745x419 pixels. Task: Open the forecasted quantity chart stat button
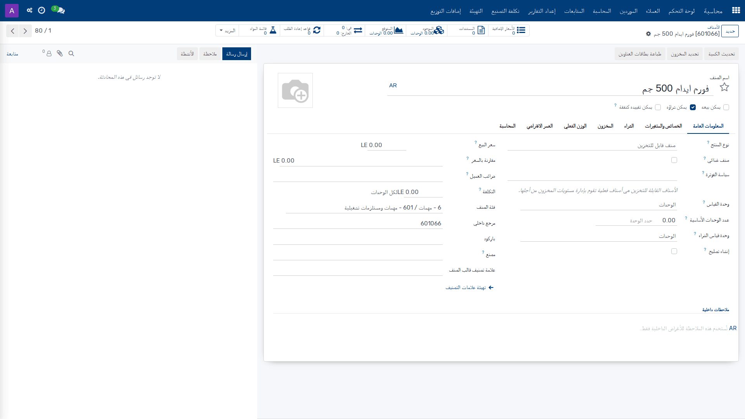[x=385, y=31]
